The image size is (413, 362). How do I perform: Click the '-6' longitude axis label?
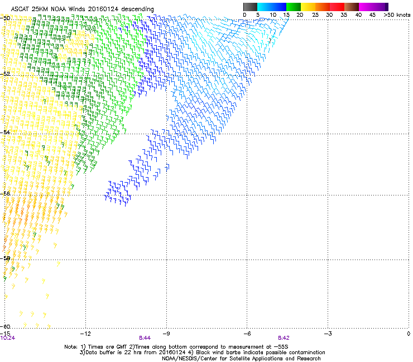[247, 334]
